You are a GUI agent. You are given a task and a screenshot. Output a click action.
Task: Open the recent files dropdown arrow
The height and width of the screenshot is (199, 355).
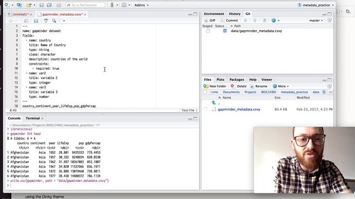point(34,5)
